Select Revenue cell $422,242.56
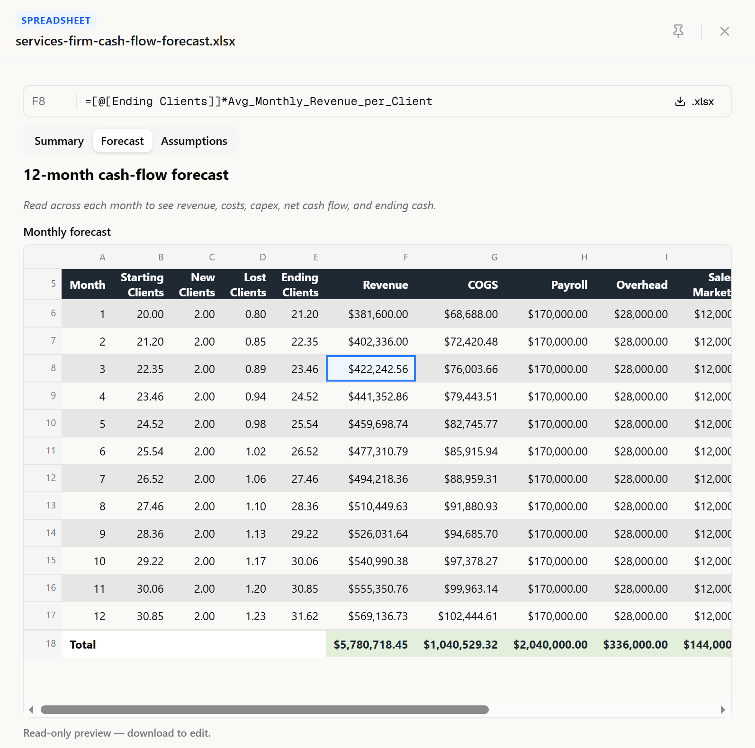The image size is (755, 748). point(371,368)
